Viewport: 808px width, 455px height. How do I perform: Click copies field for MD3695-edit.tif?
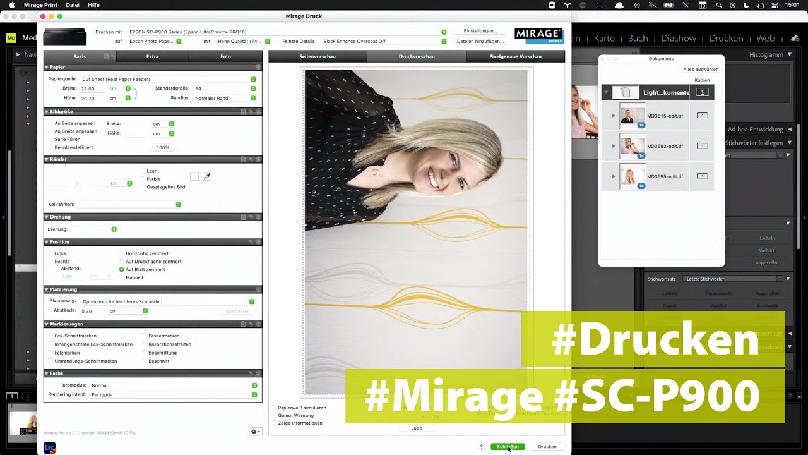tap(702, 176)
